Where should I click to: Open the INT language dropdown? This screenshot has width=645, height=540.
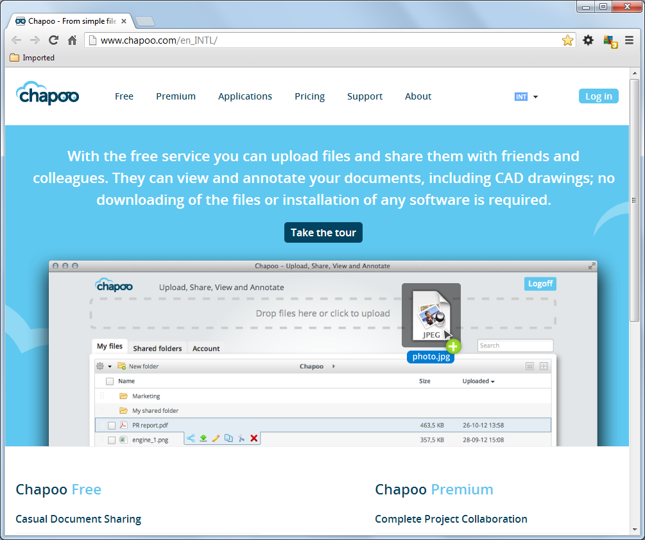tap(526, 97)
